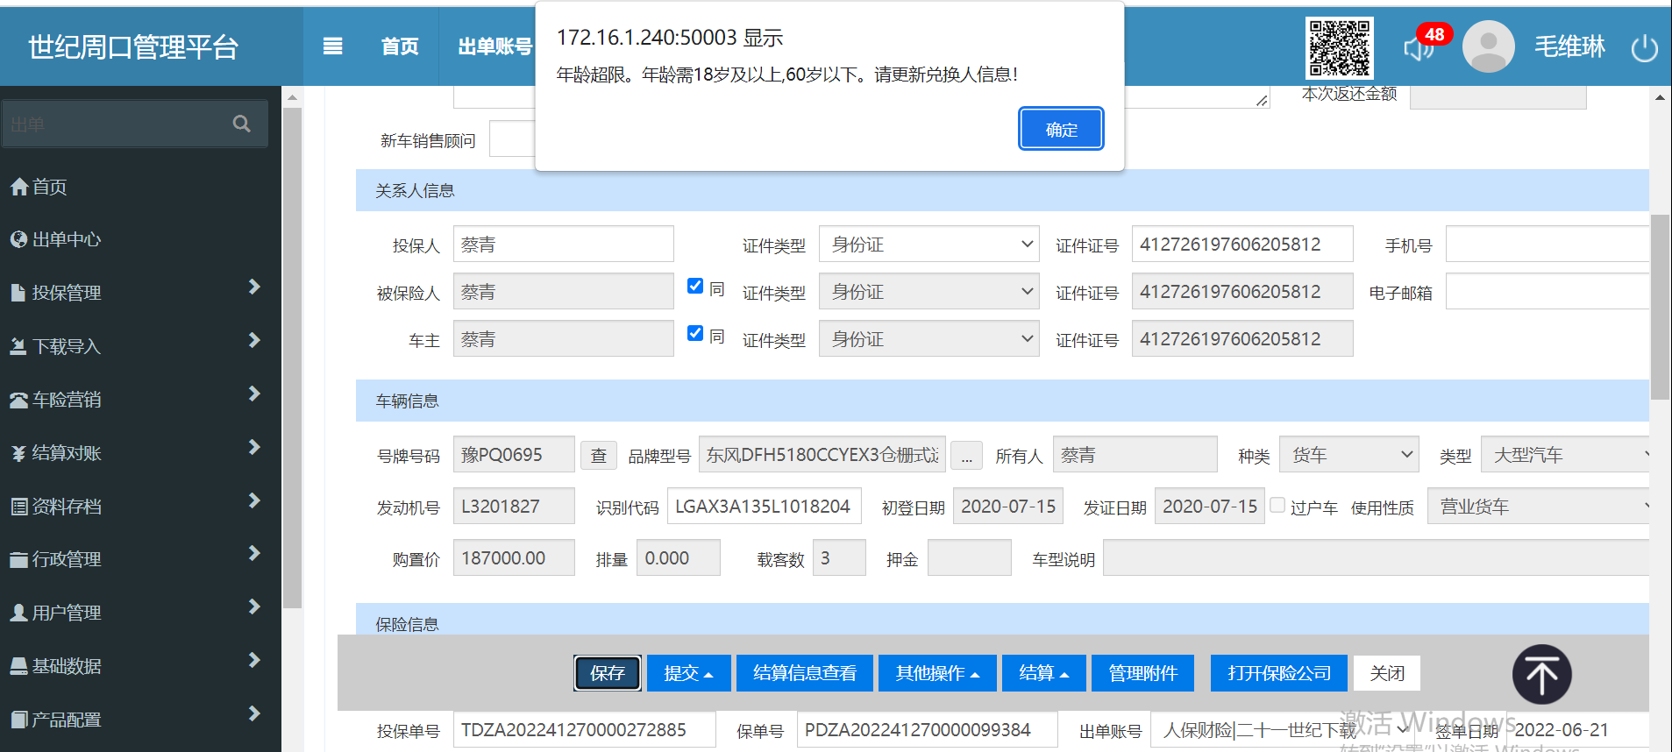Click the power logout icon
The image size is (1672, 752).
coord(1644,47)
